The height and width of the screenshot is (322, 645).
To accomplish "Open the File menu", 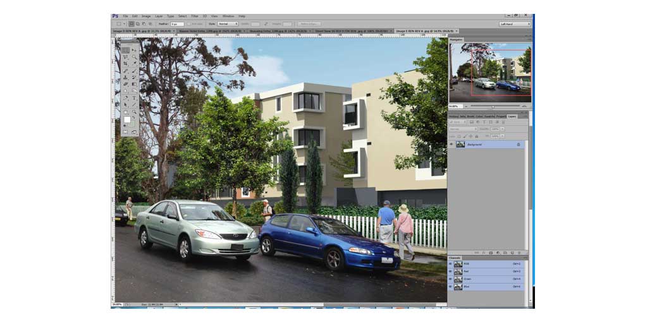I will click(x=125, y=16).
